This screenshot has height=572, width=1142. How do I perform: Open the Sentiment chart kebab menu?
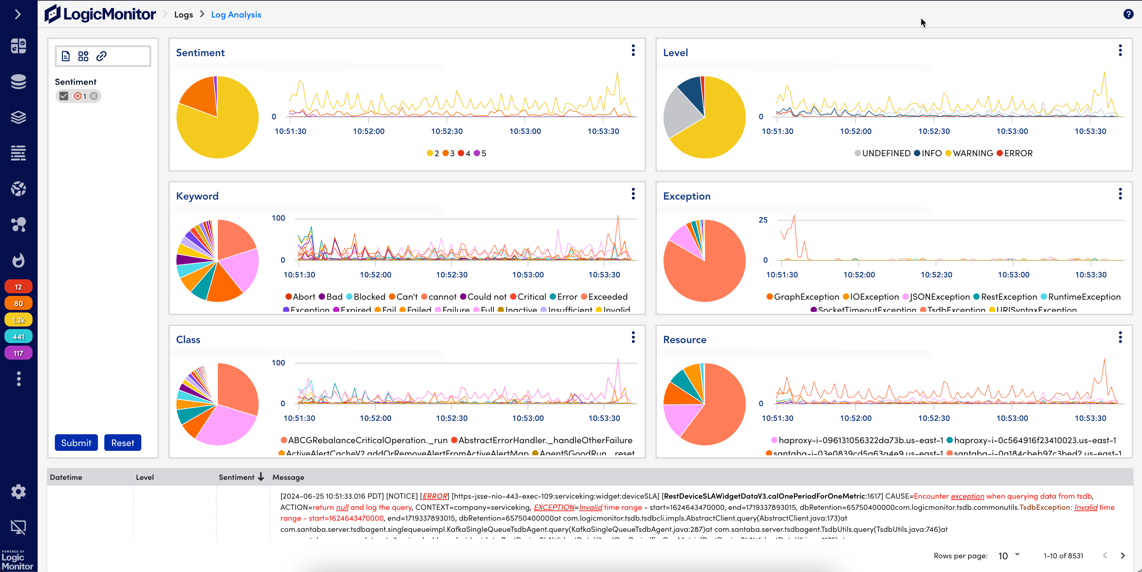coord(633,50)
